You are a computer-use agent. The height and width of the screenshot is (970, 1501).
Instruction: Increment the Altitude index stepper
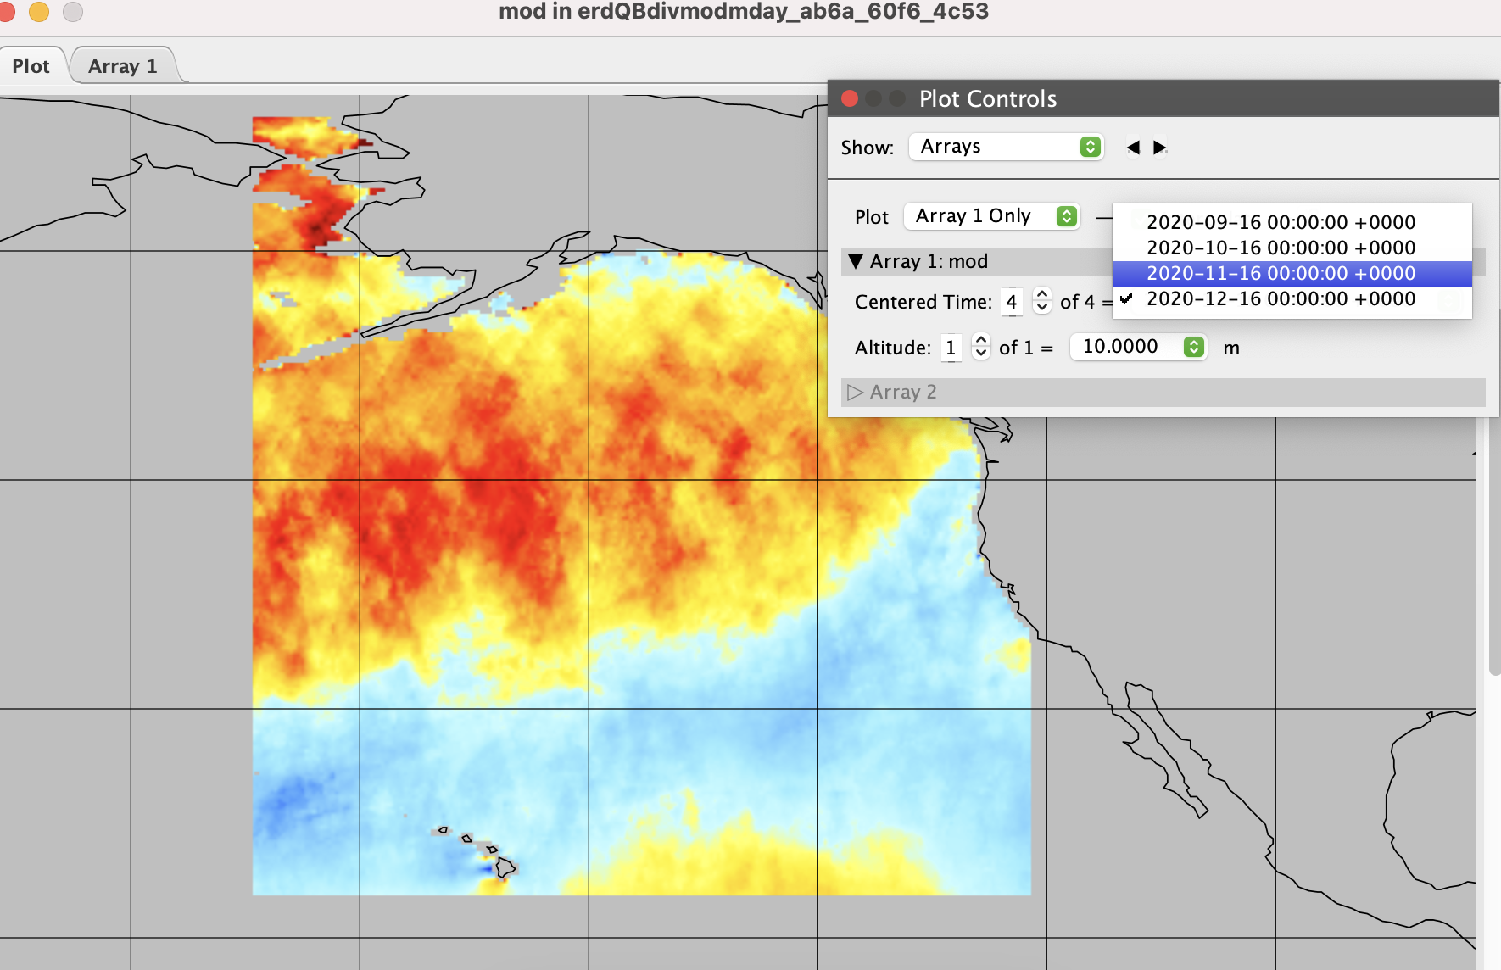[981, 339]
